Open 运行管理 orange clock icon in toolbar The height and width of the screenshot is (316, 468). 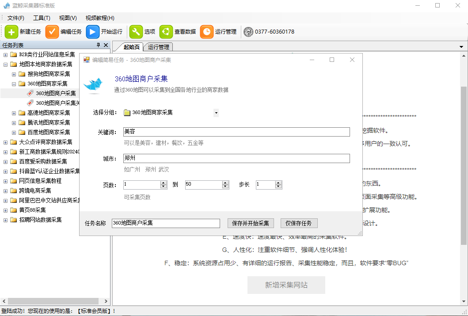coord(206,32)
